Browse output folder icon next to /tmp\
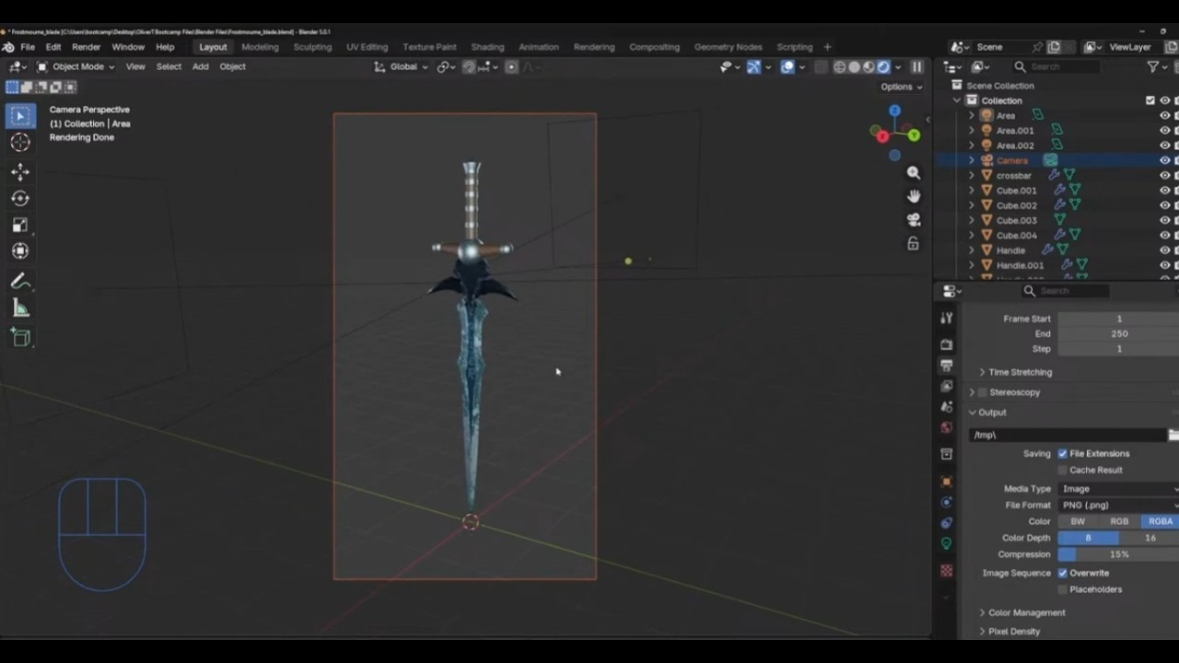This screenshot has height=663, width=1179. pos(1173,435)
